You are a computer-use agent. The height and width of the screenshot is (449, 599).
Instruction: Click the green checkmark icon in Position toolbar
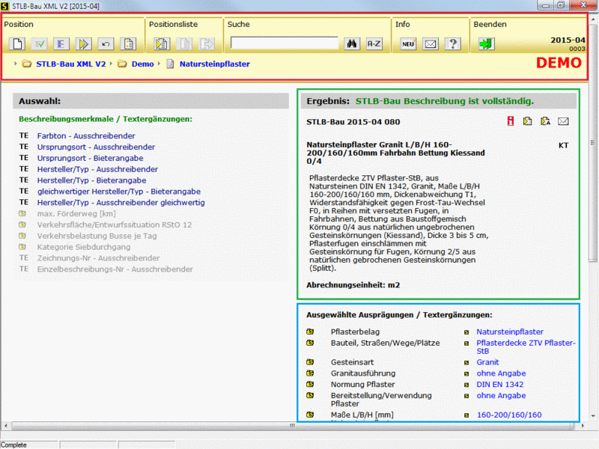40,44
